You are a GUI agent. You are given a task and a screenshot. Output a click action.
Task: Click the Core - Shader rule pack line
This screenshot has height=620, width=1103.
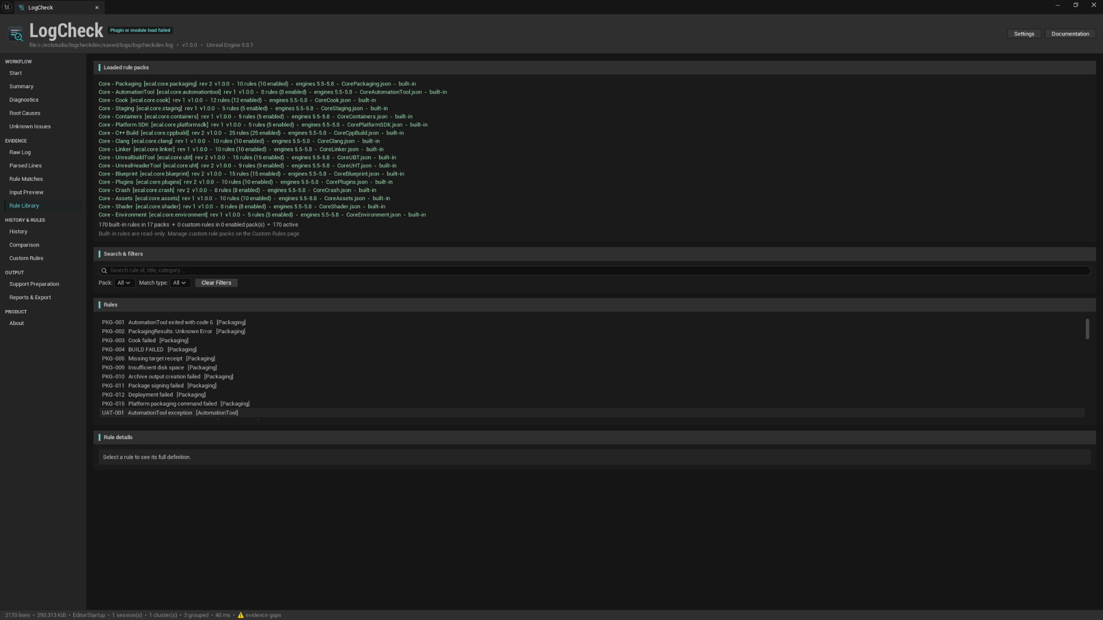pos(242,207)
